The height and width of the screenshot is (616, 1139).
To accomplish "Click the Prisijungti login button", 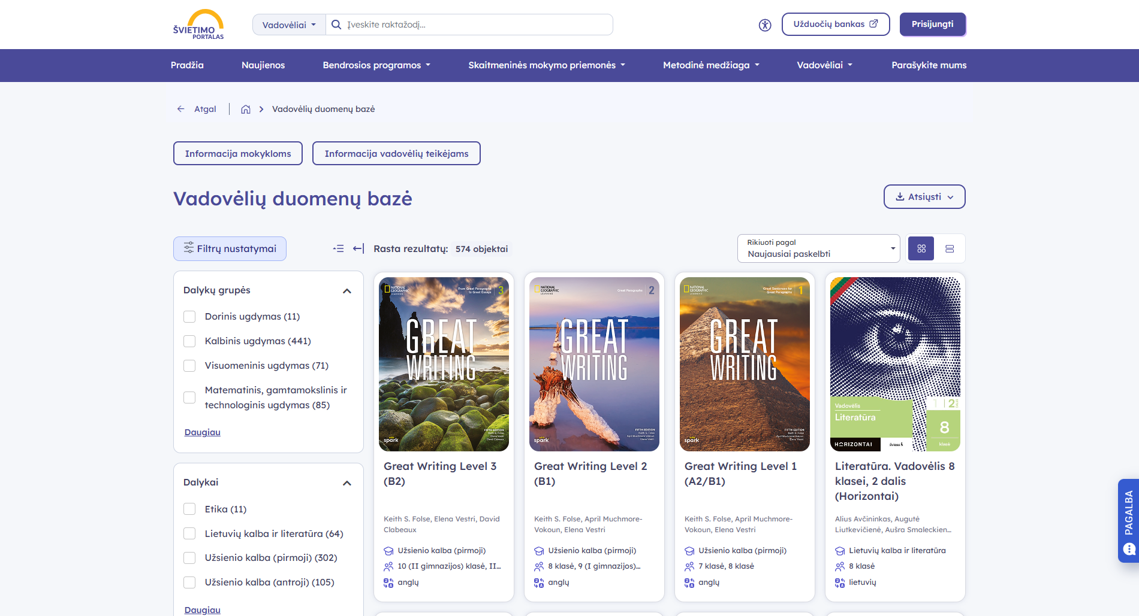I will (x=932, y=25).
